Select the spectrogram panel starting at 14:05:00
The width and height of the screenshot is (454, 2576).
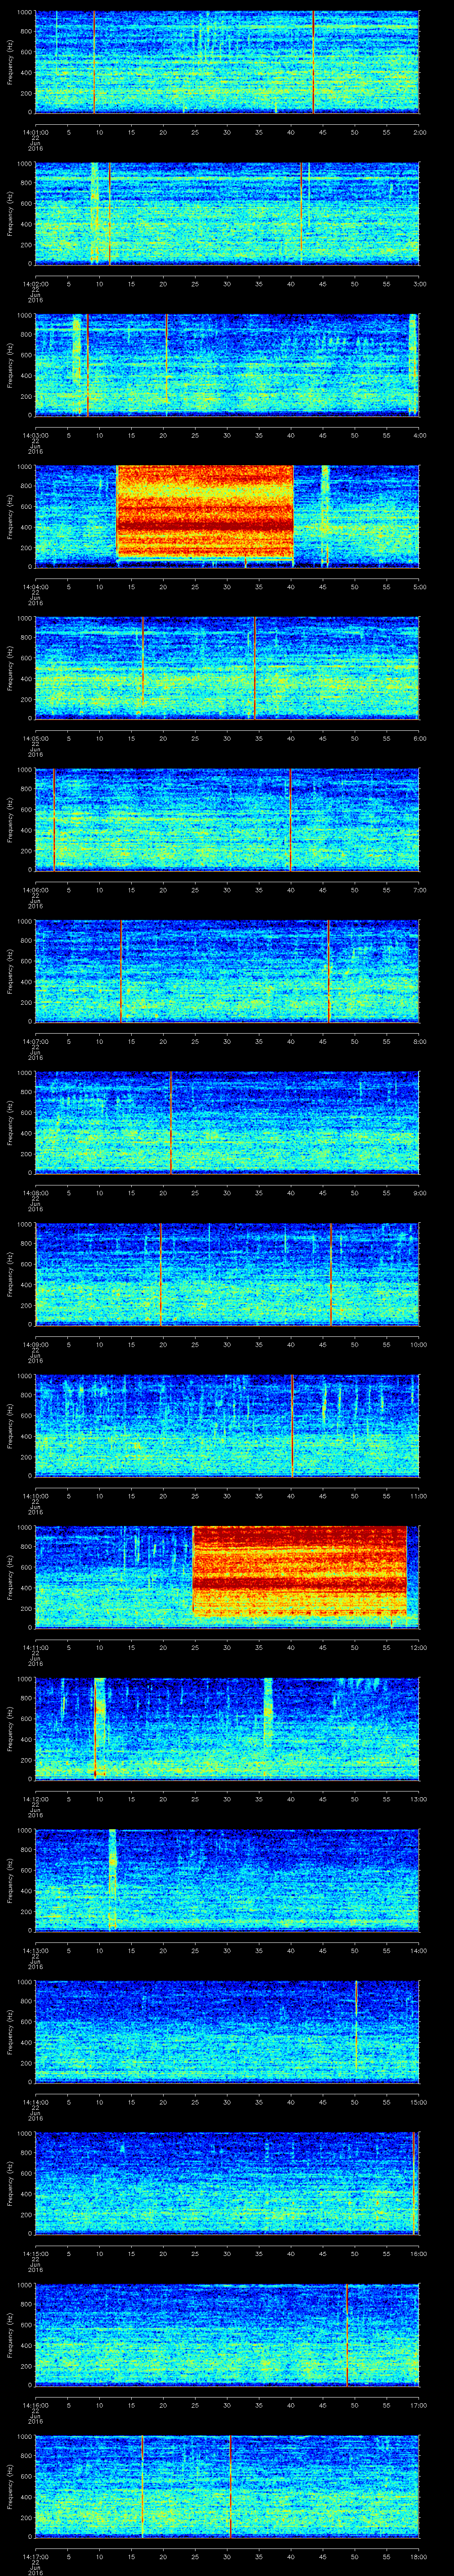click(227, 668)
